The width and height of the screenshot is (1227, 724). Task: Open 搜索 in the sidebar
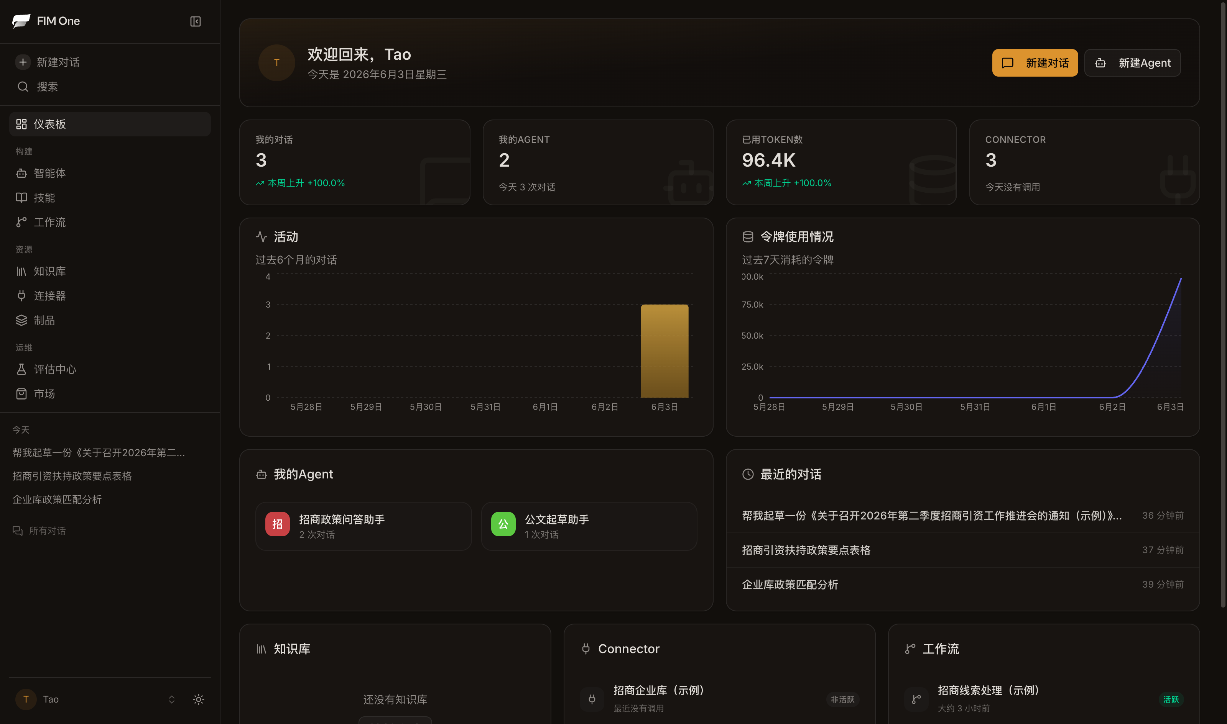110,86
